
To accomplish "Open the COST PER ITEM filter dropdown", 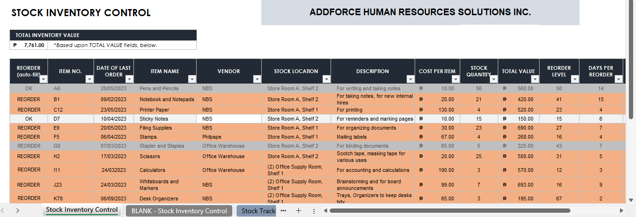I will pyautogui.click(x=456, y=79).
